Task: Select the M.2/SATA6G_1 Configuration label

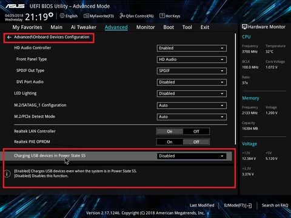Action: pyautogui.click(x=40, y=105)
